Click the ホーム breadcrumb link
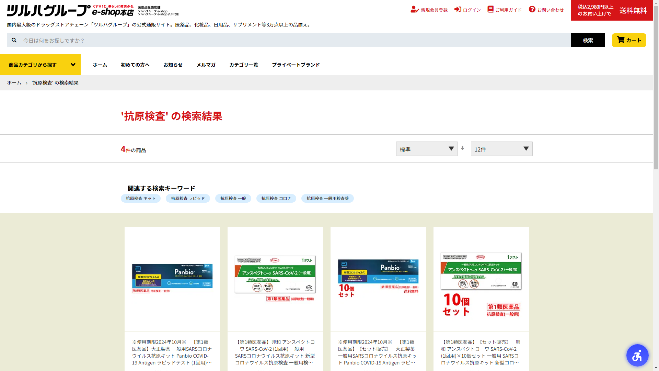The width and height of the screenshot is (659, 371). click(x=14, y=83)
